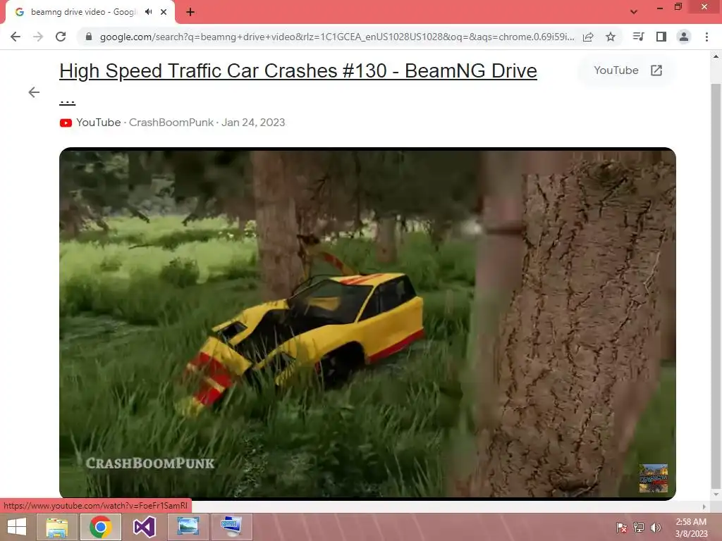
Task: Go back with the browser back arrow
Action: (x=16, y=37)
